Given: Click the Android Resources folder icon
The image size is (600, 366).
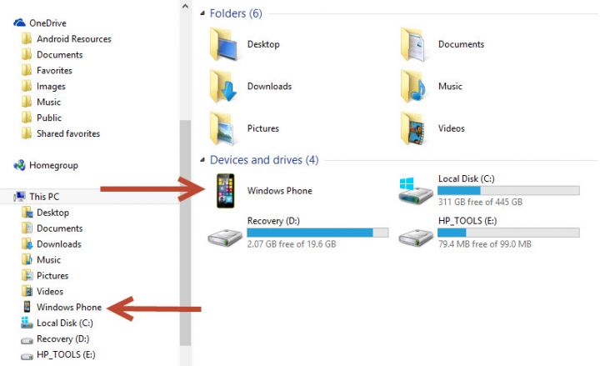Looking at the screenshot, I should click(27, 38).
